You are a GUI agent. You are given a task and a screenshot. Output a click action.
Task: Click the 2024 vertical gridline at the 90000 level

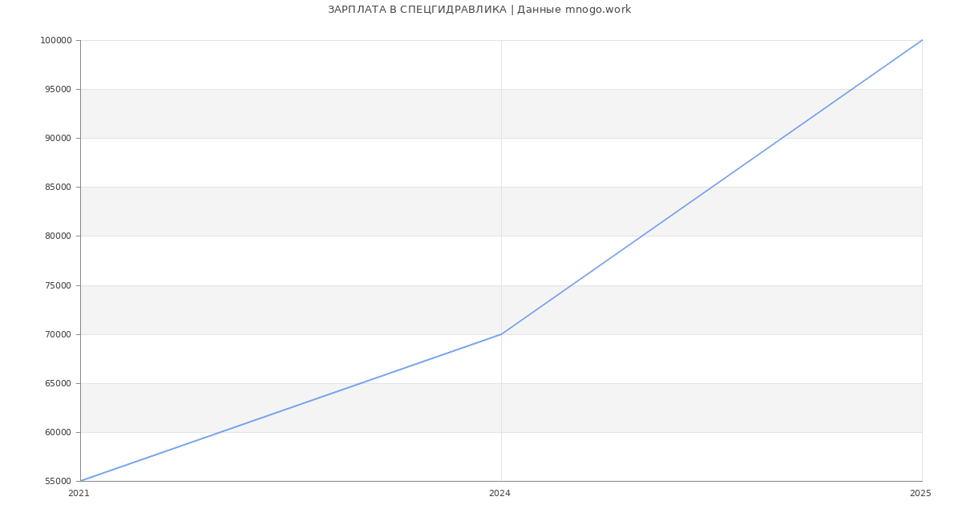coord(501,138)
